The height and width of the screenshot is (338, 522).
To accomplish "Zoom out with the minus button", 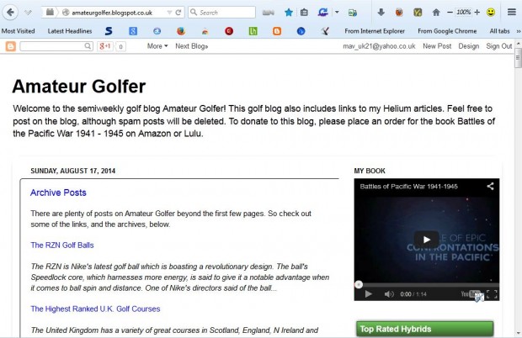I will 450,13.
